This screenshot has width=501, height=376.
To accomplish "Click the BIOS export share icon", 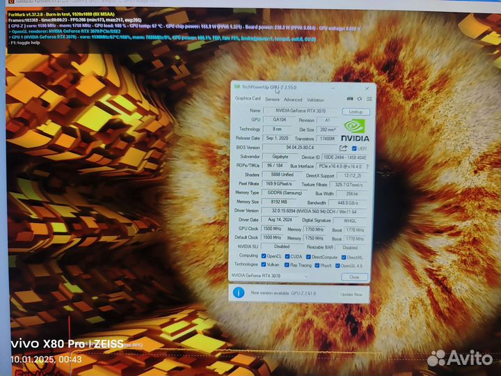I will 343,148.
